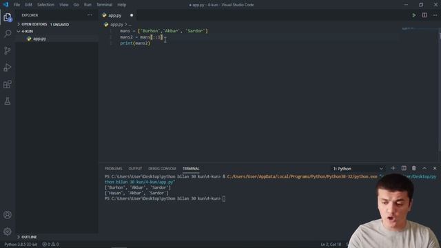
Task: Restore down the VS Code window
Action: click(x=421, y=5)
